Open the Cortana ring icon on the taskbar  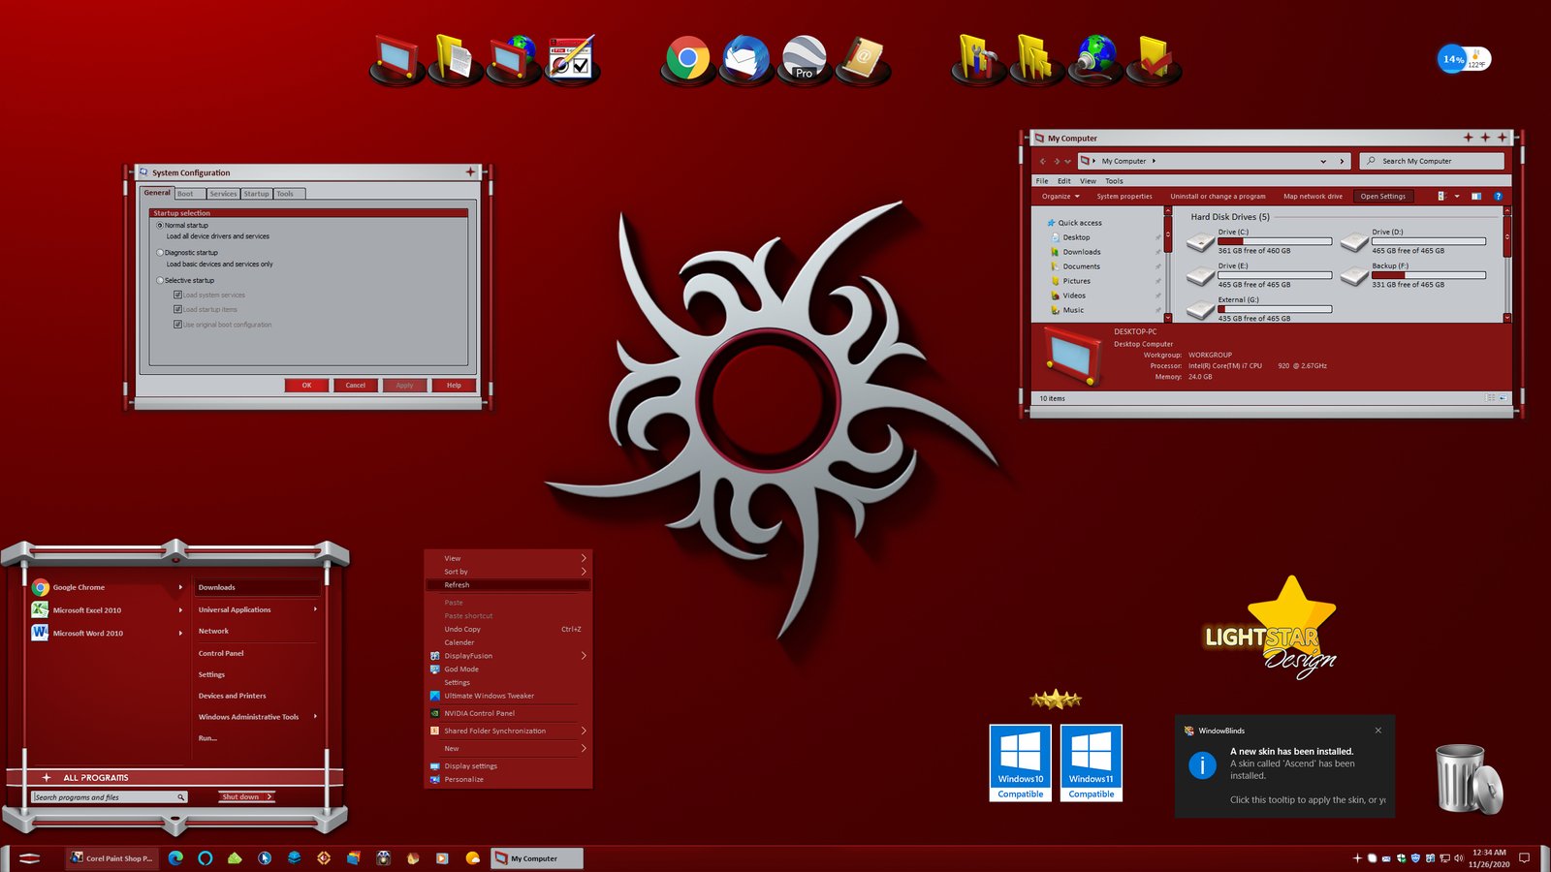point(206,857)
